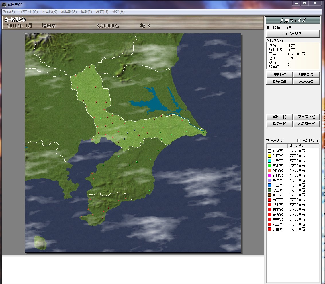Click the 客将招請 button

pyautogui.click(x=279, y=81)
